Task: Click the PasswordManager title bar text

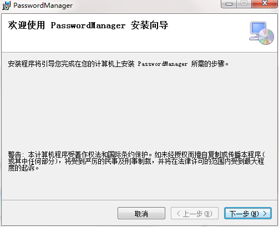Action: [x=43, y=6]
